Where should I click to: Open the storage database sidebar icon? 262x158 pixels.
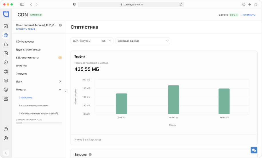pos(6,81)
